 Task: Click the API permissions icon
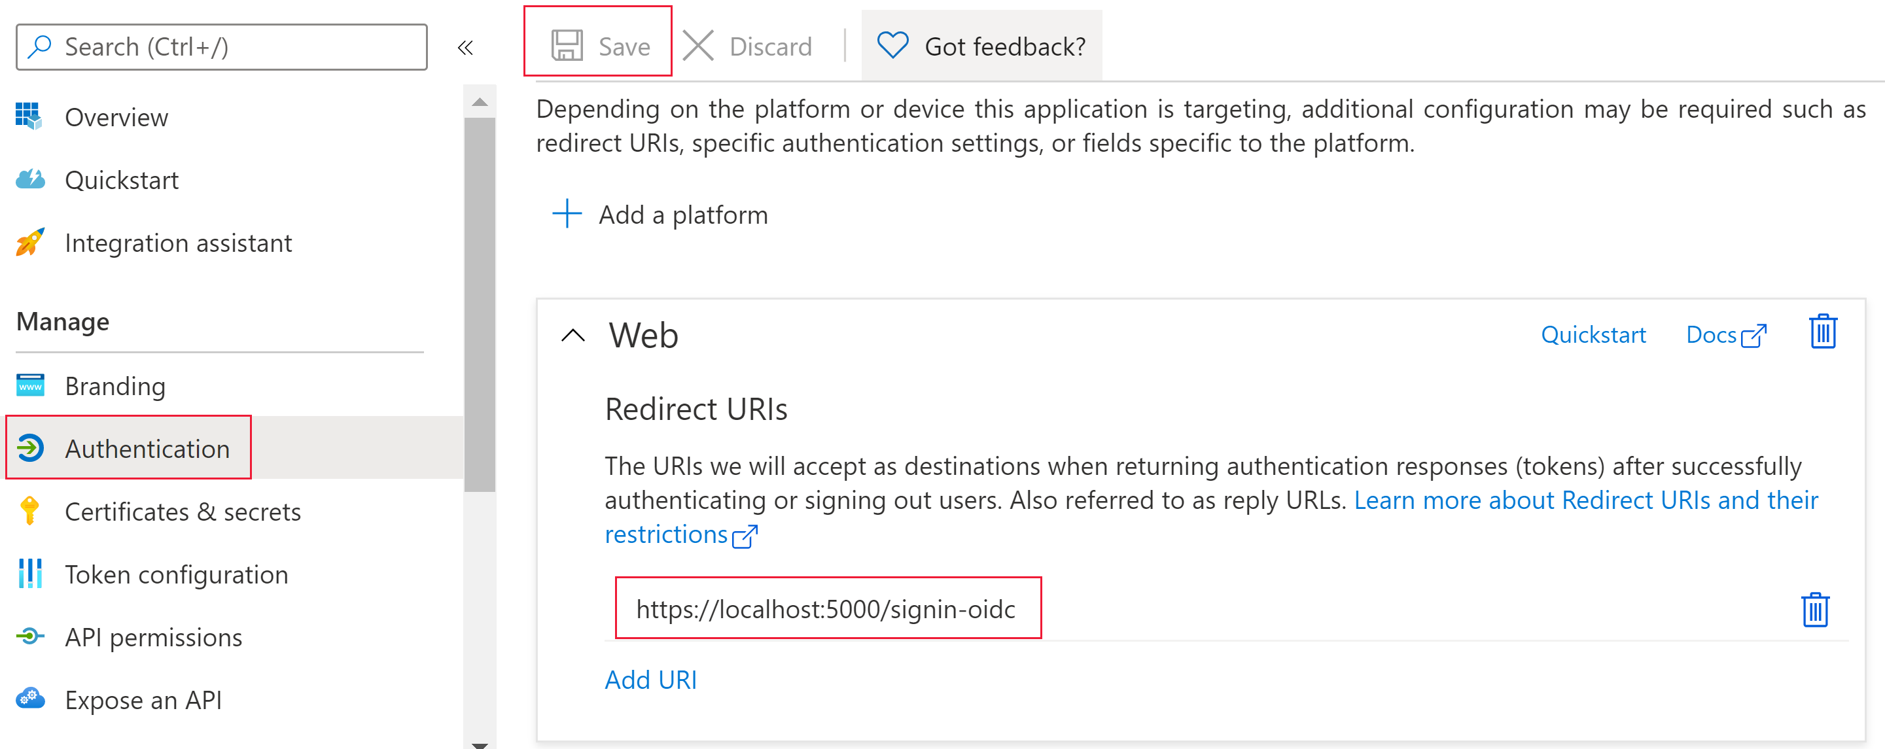tap(29, 637)
